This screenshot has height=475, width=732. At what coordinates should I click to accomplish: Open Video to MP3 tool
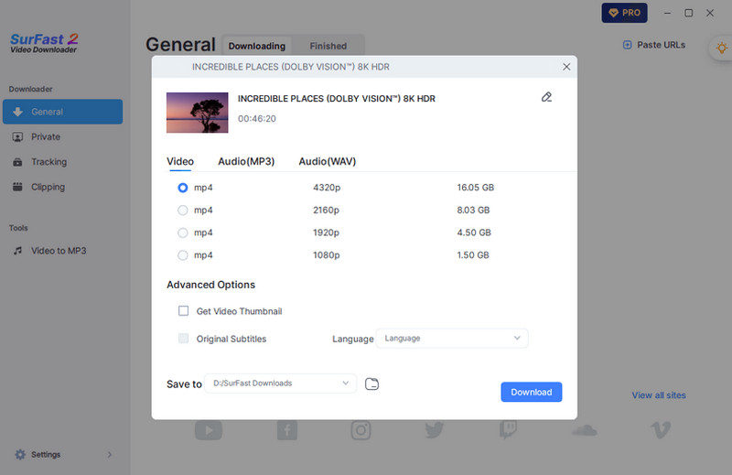(58, 251)
